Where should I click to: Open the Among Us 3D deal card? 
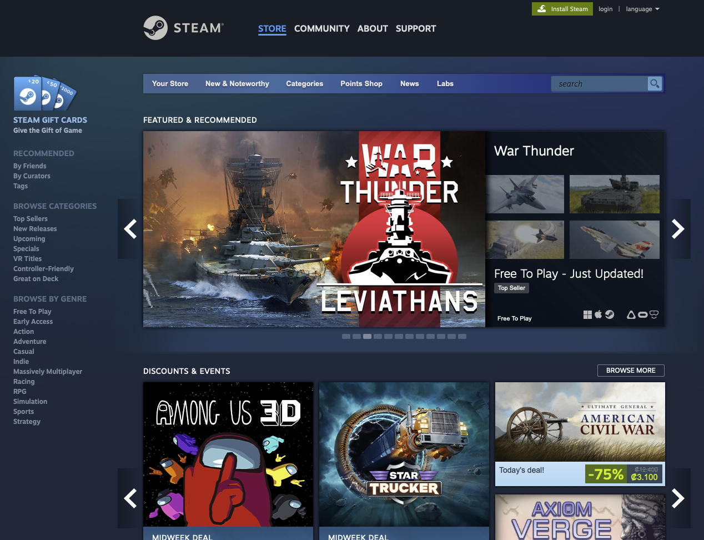(x=228, y=461)
